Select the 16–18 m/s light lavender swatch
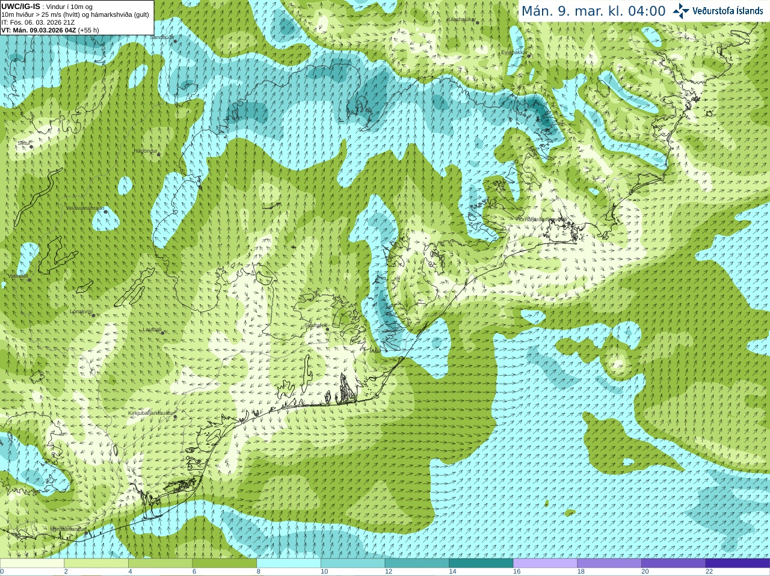770x576 pixels. pos(546,563)
